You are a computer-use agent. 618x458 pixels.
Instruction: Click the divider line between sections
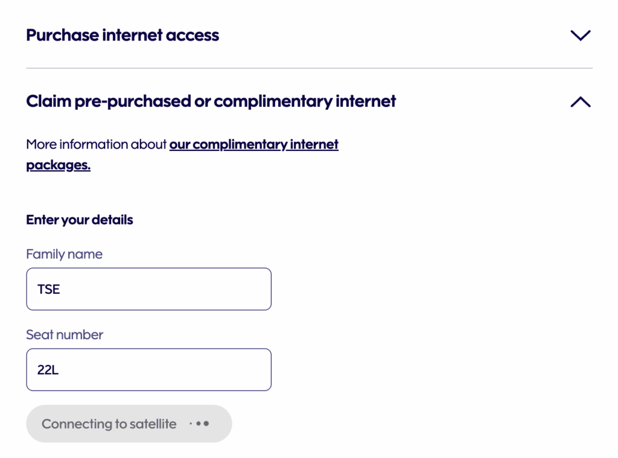309,68
